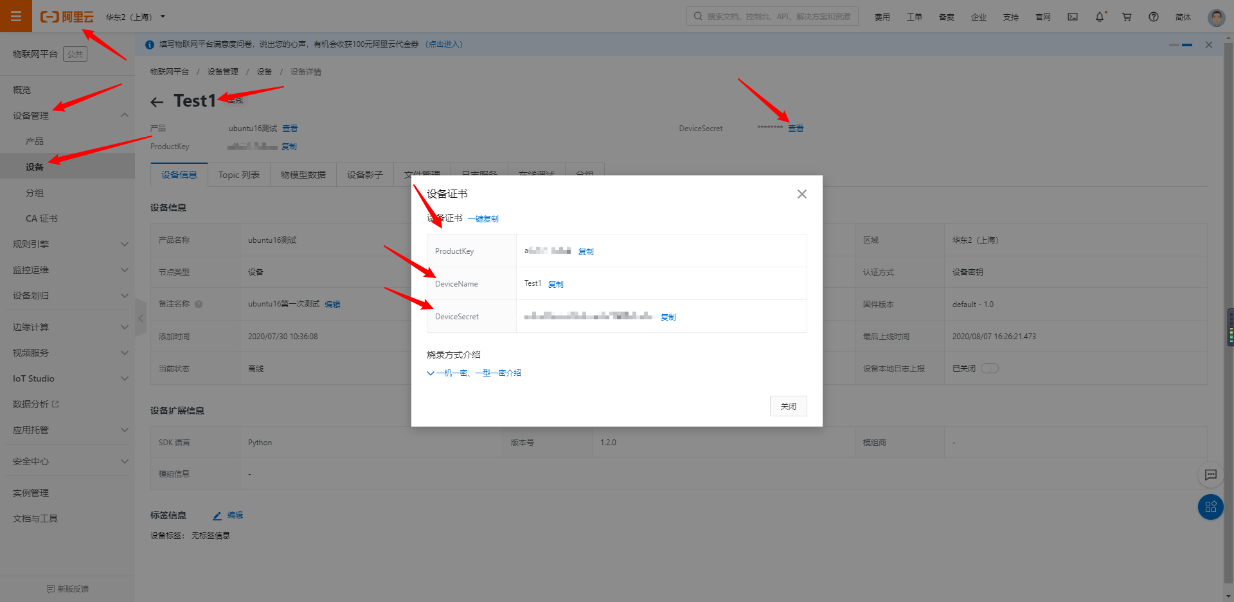
Task: Open the blue grid floating shortcut button
Action: 1211,507
